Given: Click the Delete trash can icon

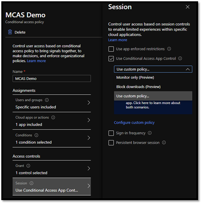Looking at the screenshot, I should pyautogui.click(x=10, y=32).
